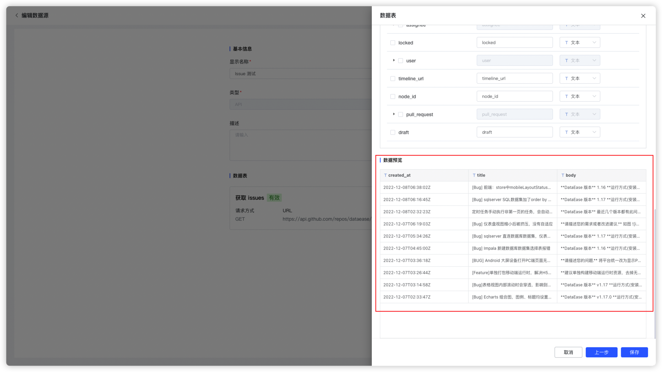Screen dimensions: 662x372
Task: Click the text type icon on the title column
Action: tap(474, 175)
